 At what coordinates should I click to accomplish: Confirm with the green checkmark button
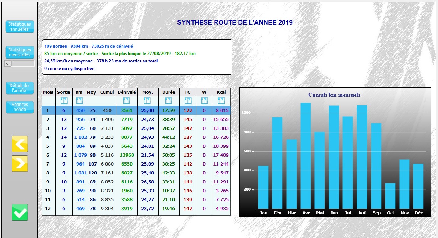coord(20,212)
